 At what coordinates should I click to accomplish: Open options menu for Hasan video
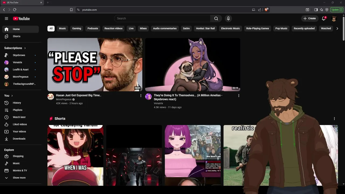pyautogui.click(x=141, y=96)
